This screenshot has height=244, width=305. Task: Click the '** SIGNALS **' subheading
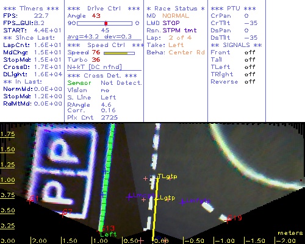point(236,45)
